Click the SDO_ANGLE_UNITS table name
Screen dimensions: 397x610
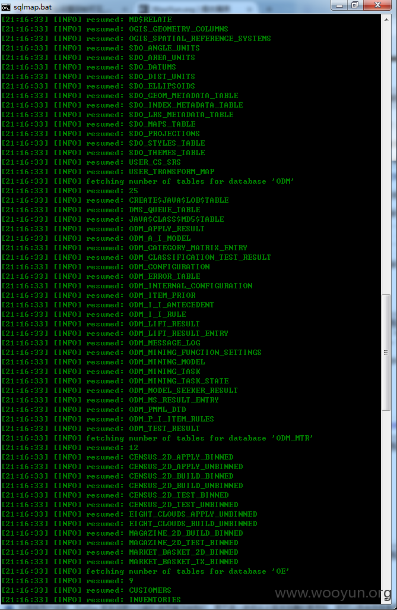click(164, 48)
